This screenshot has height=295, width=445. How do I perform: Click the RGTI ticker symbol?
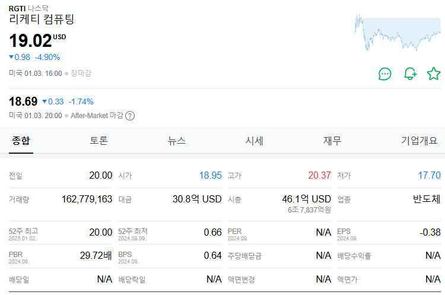17,8
